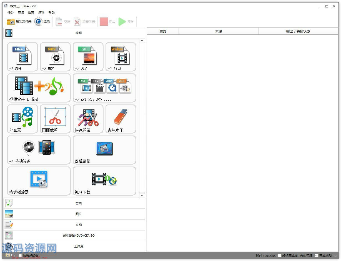Click the 移除 toolbar button
Viewport: 341px width, 261px height.
(x=63, y=21)
